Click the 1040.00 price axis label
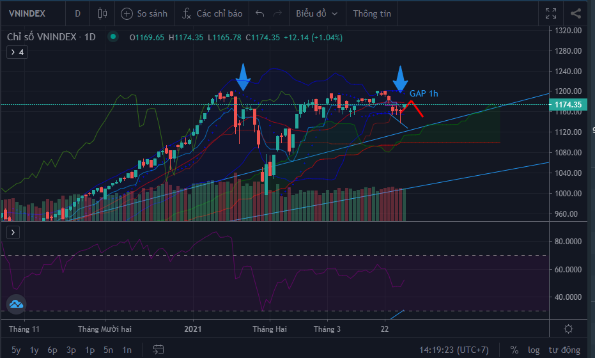 coord(568,173)
